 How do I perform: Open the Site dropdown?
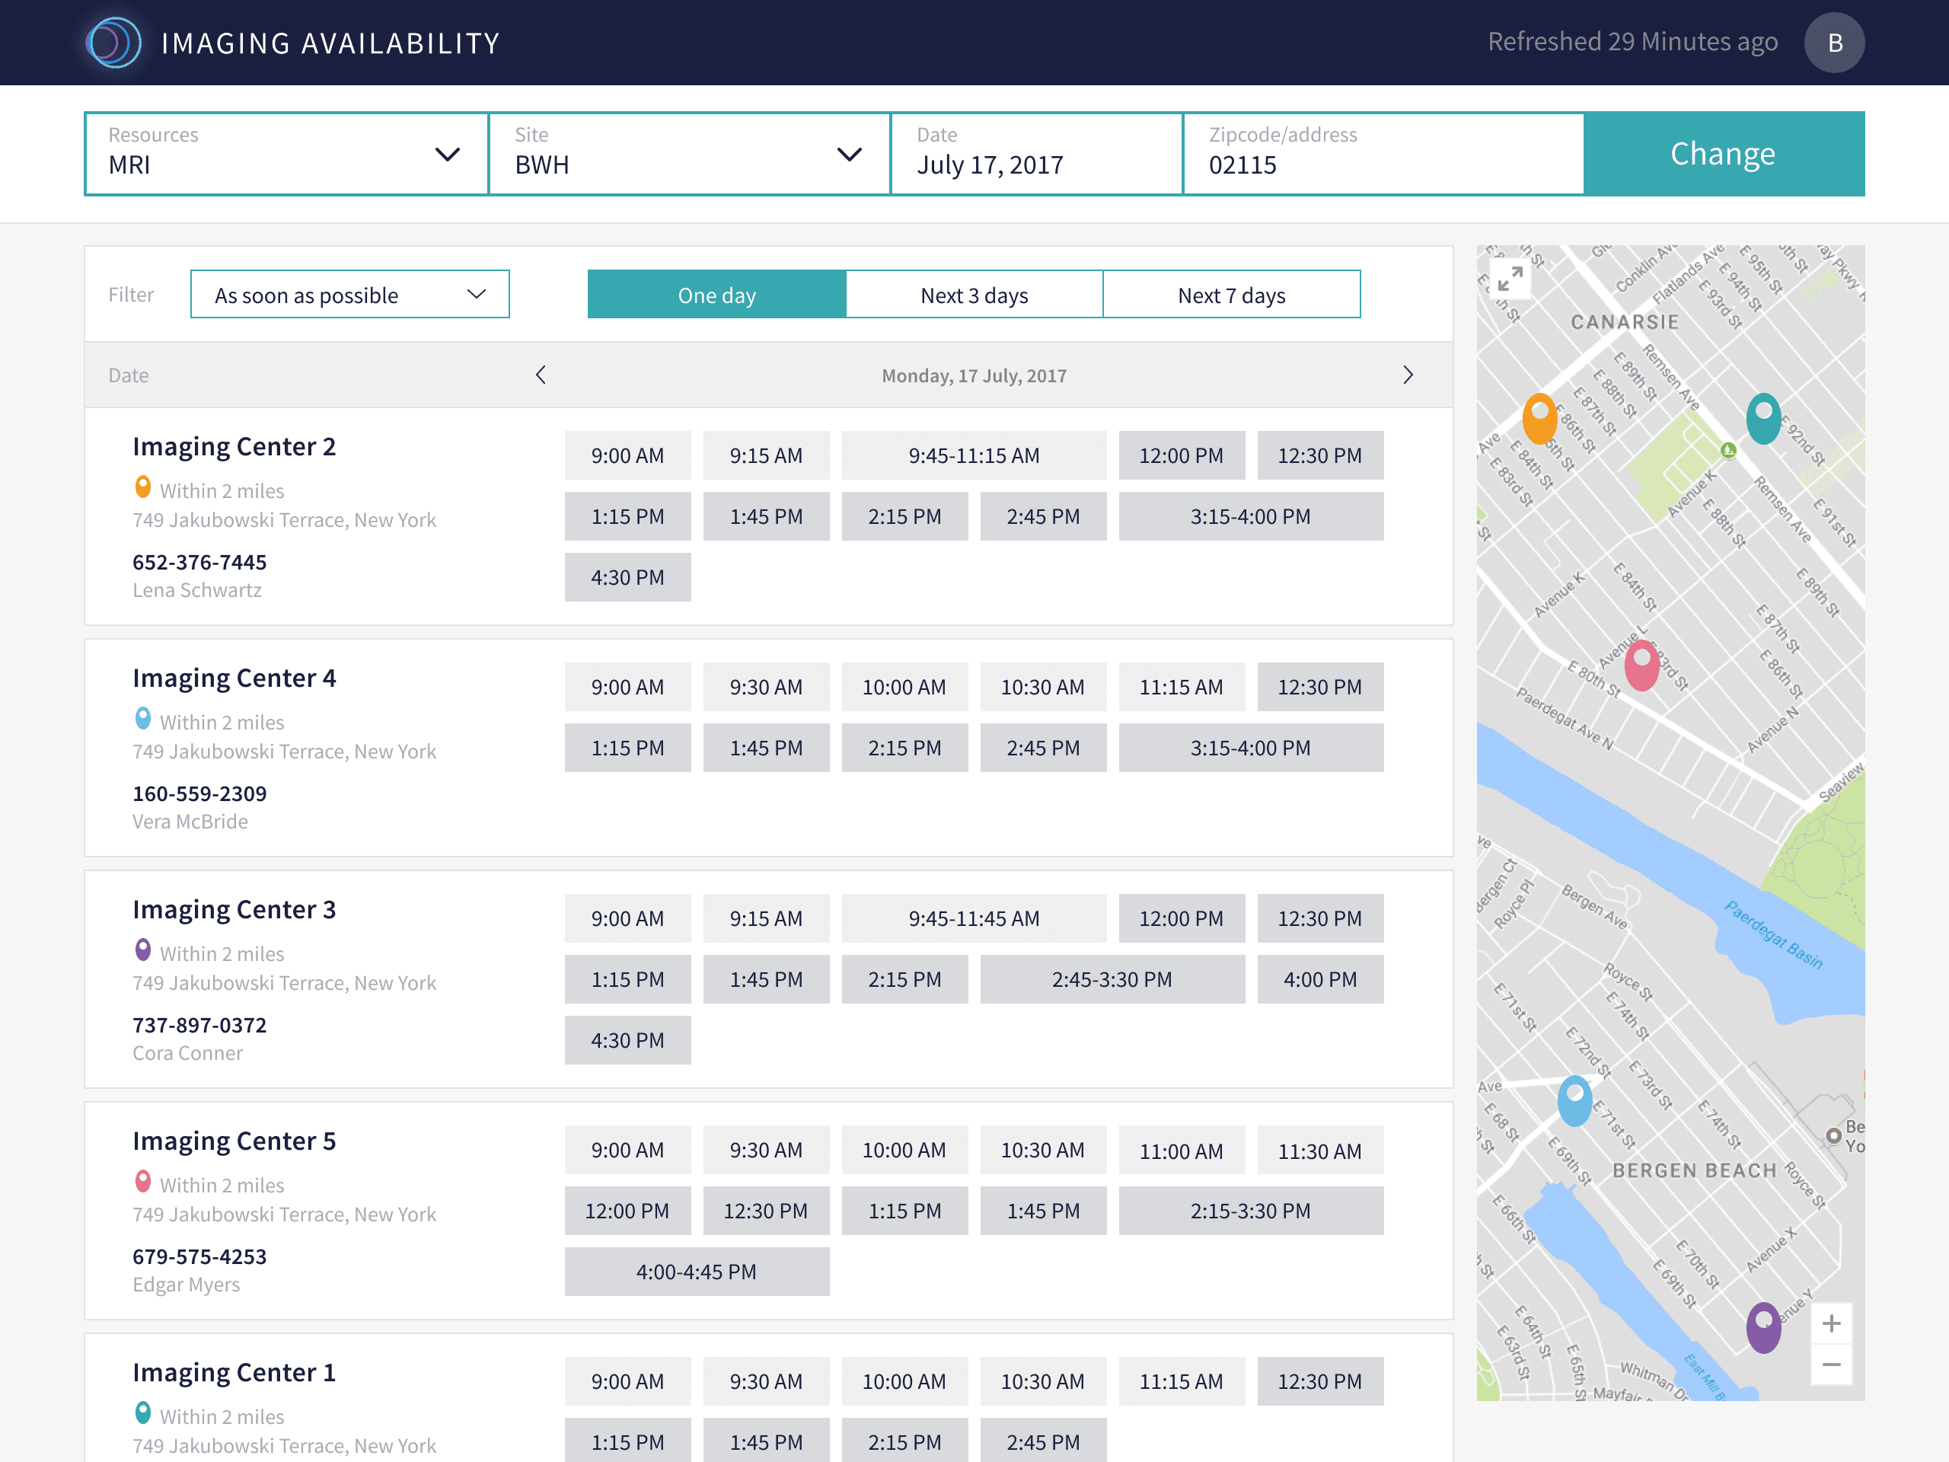[689, 153]
